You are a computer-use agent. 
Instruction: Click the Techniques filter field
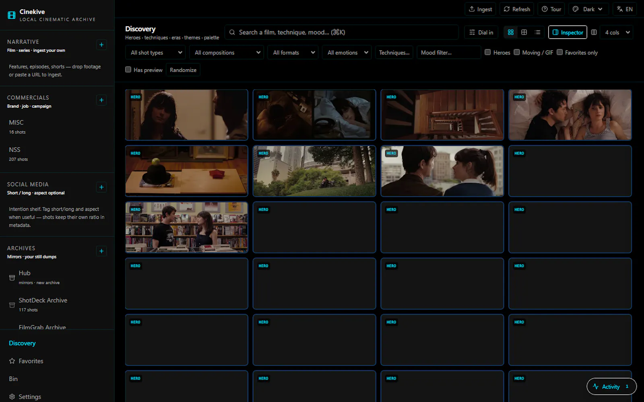point(394,53)
